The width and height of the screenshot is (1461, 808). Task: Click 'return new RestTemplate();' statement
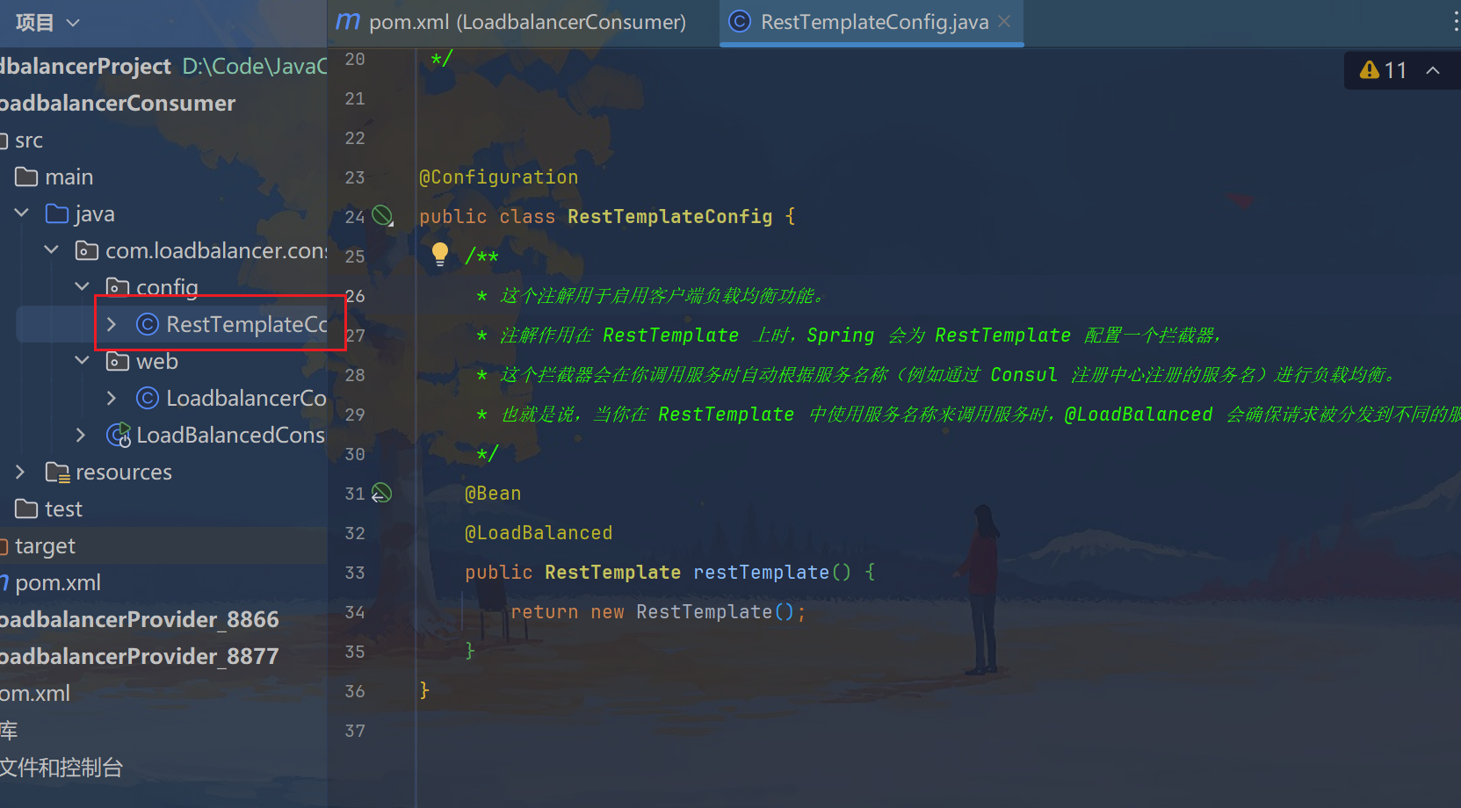point(658,611)
